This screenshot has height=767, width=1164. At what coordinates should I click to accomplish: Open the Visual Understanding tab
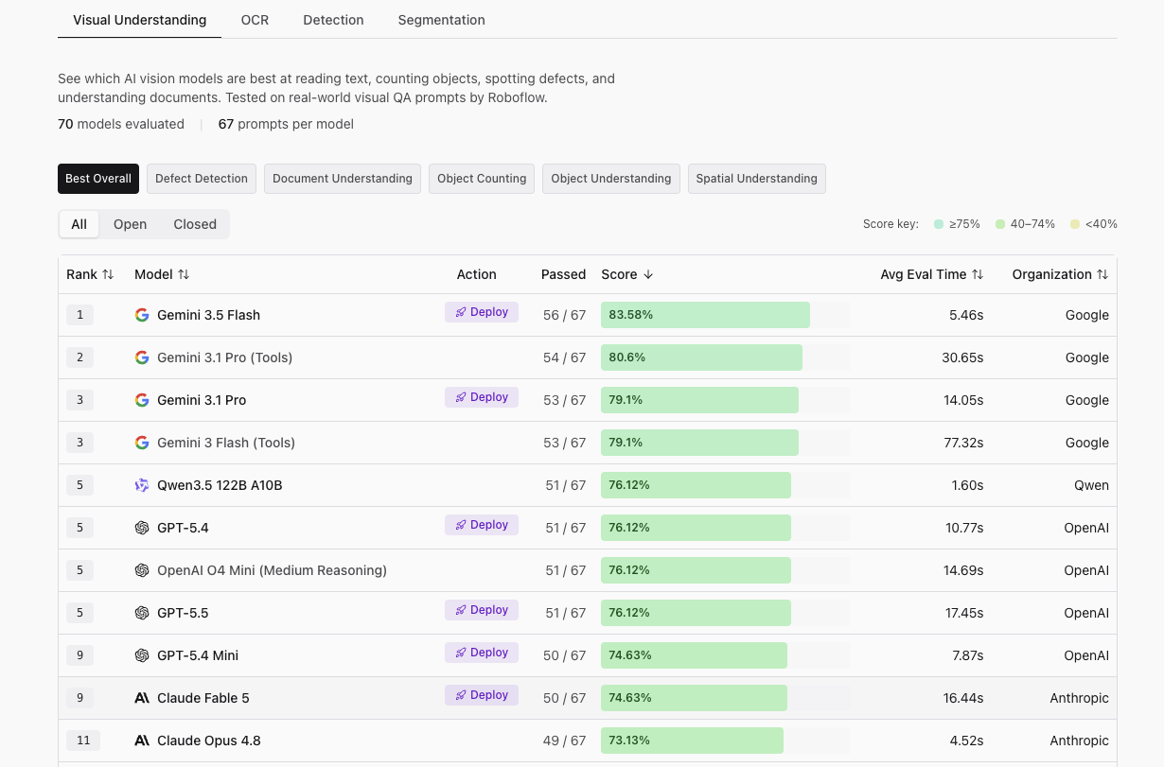(x=139, y=19)
